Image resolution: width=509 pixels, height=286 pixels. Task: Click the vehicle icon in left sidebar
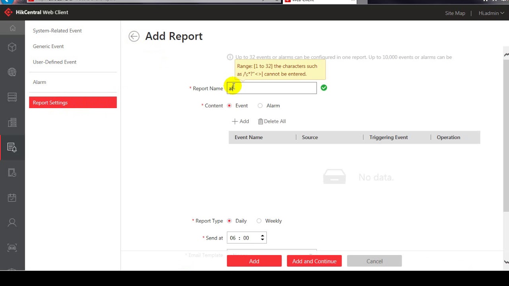click(12, 247)
